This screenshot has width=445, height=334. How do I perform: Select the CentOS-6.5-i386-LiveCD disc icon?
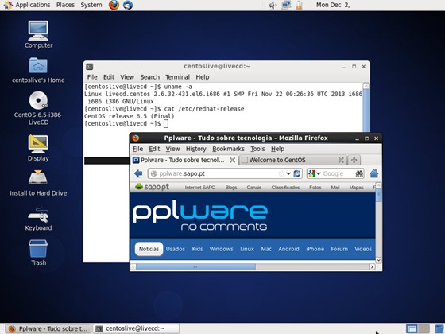coord(38,100)
